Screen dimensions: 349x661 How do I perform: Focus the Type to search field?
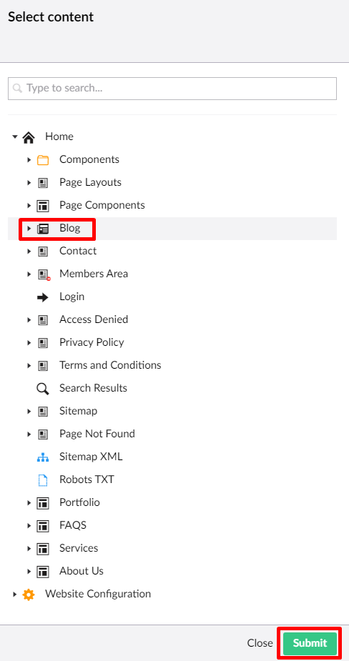coord(172,89)
